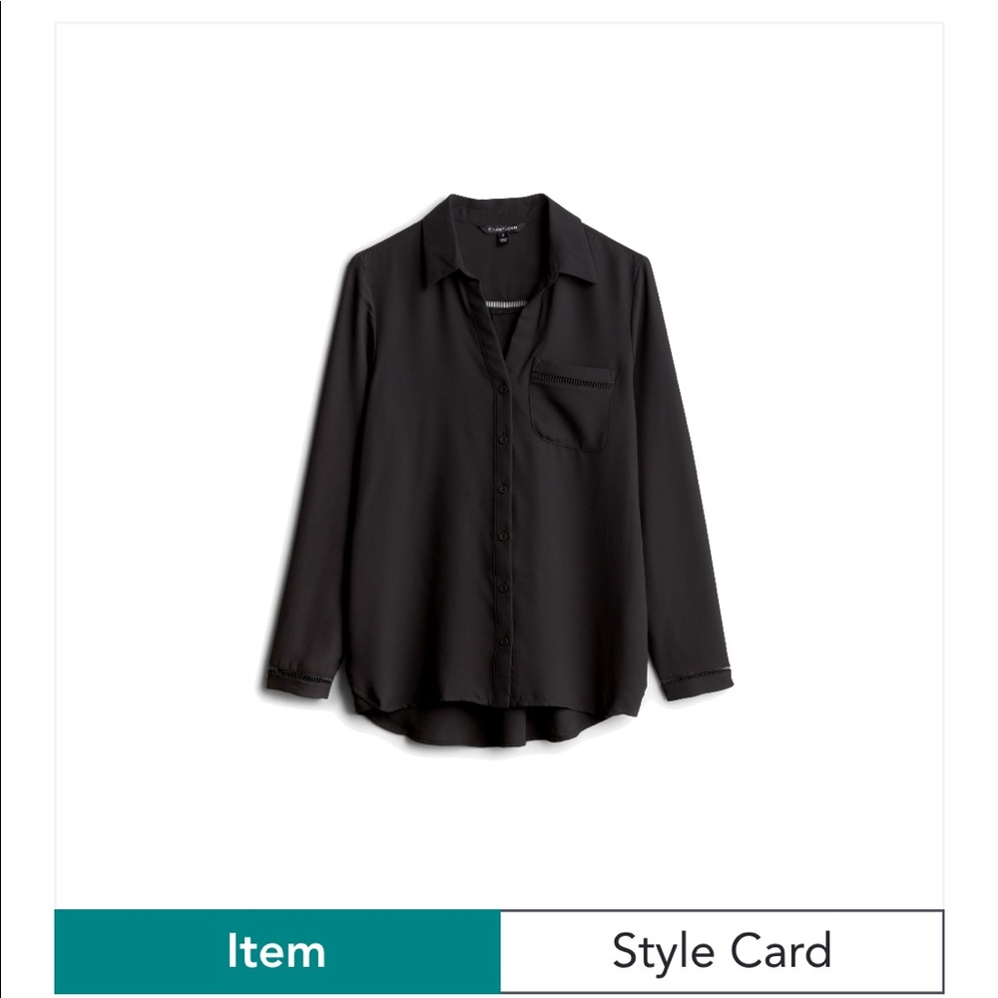Tap the topmost button on the blouse placket
Screen dimensions: 998x998
pos(502,387)
